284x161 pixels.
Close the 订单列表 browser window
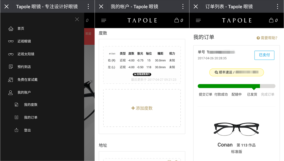[x=196, y=6]
